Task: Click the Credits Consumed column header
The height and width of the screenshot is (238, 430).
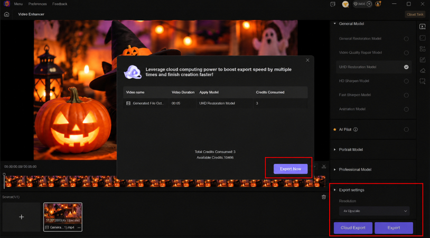Action: [x=270, y=93]
